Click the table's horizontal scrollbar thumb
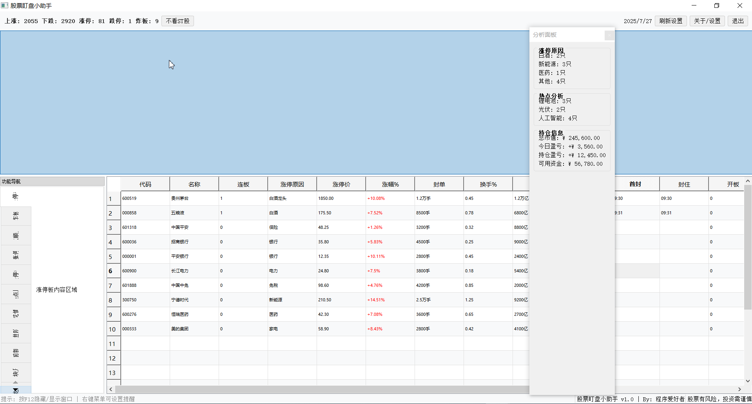The height and width of the screenshot is (404, 752). [322, 389]
